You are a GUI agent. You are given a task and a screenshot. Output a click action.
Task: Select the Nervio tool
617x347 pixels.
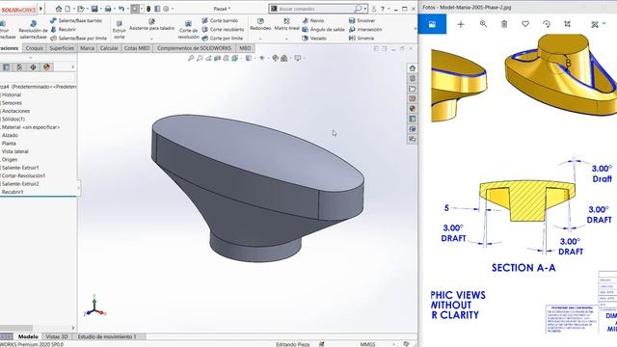(x=313, y=20)
